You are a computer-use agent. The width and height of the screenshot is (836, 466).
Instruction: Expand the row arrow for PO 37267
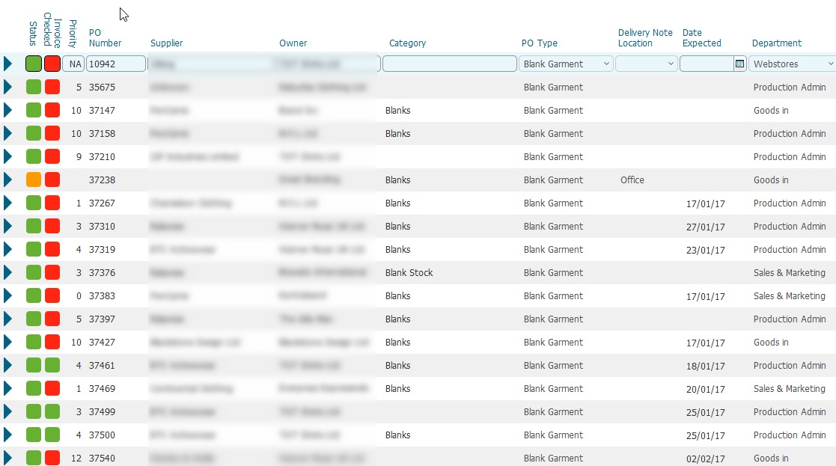[x=8, y=203]
